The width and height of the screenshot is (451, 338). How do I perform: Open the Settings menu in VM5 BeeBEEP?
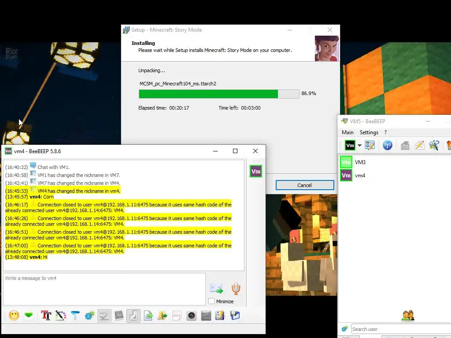369,132
